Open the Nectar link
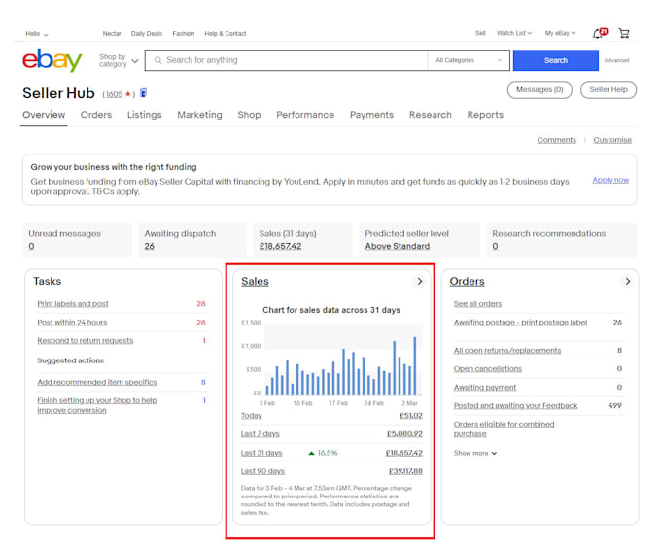The image size is (661, 548). click(x=112, y=34)
